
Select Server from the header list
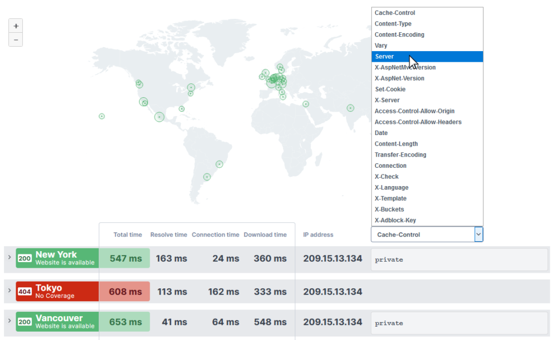pyautogui.click(x=384, y=57)
